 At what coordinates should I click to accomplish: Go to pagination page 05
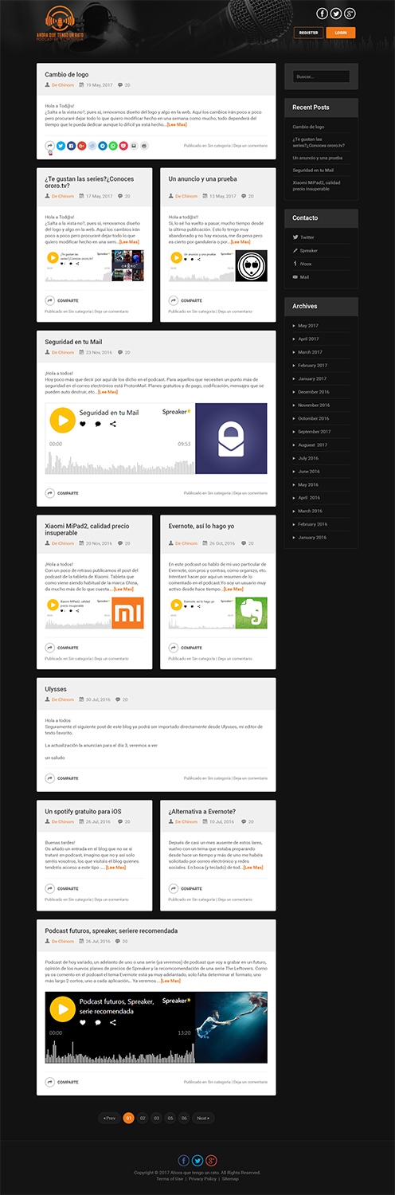point(170,1119)
